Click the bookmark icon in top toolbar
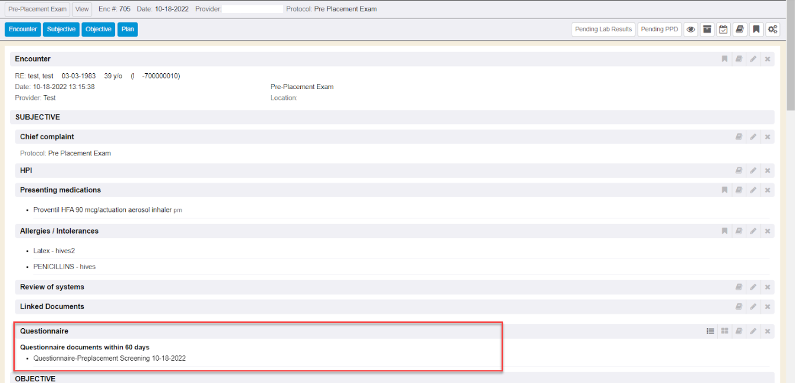Viewport: 797px width, 383px height. (756, 30)
